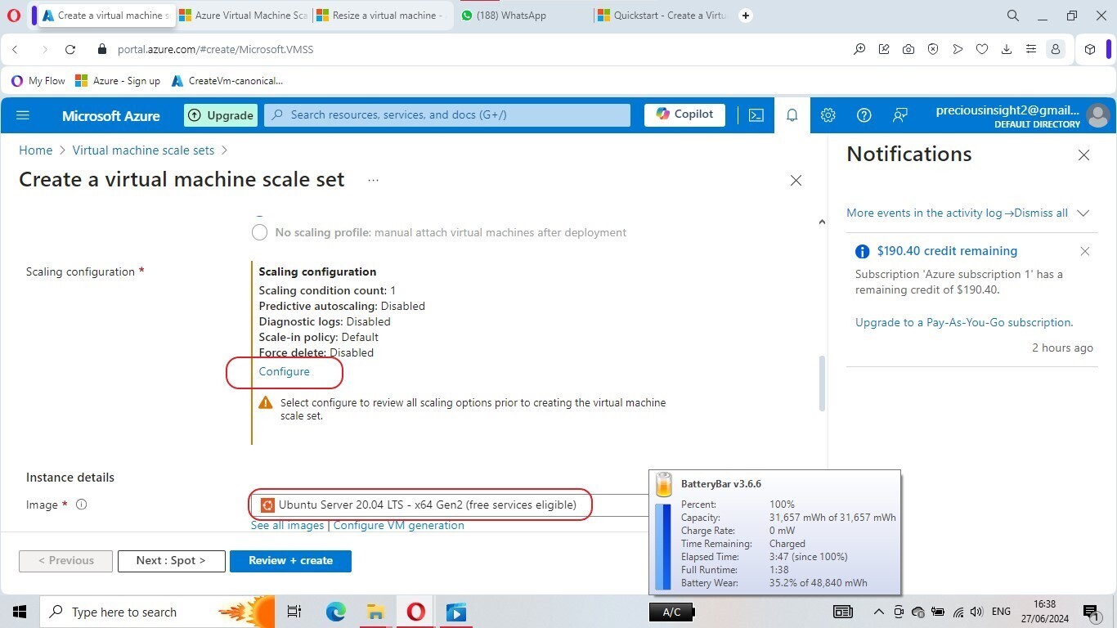
Task: Click the Azure feedback icon
Action: (x=899, y=115)
